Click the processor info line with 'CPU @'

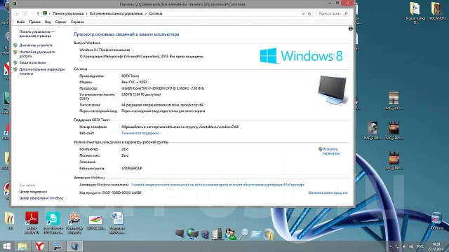pyautogui.click(x=163, y=88)
